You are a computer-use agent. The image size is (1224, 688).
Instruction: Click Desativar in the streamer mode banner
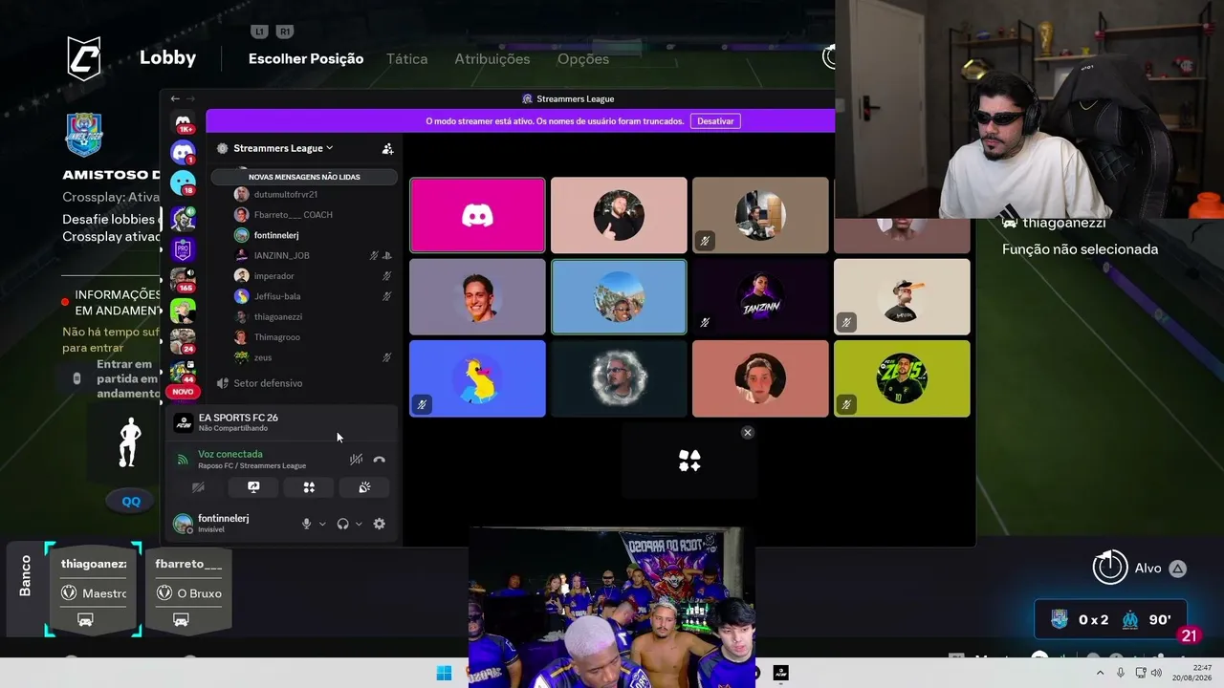[x=715, y=121]
